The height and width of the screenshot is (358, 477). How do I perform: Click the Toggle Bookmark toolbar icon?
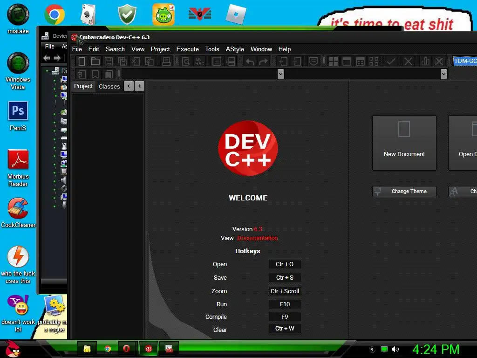[95, 74]
